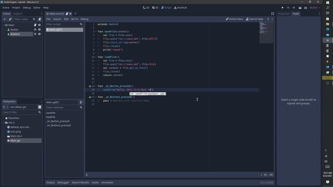Click Search Help button
333x187 pixels.
click(x=254, y=19)
